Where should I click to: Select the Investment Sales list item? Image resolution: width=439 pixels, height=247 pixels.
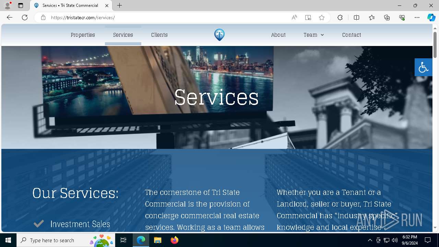[x=80, y=224]
